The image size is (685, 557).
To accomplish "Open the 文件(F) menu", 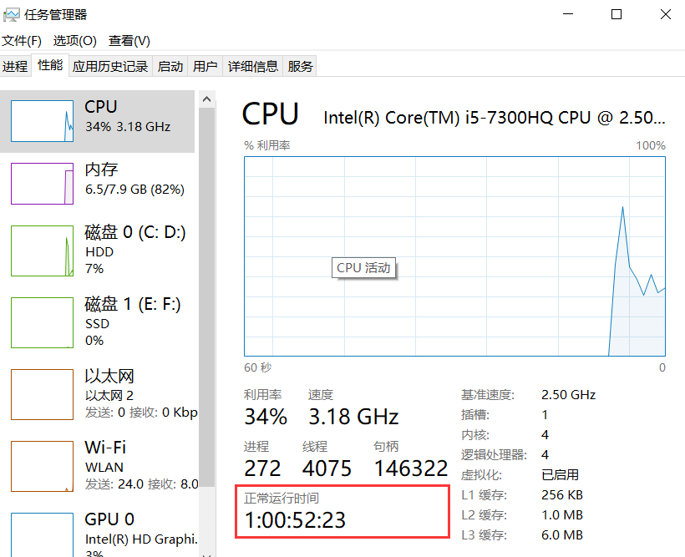I will click(22, 41).
